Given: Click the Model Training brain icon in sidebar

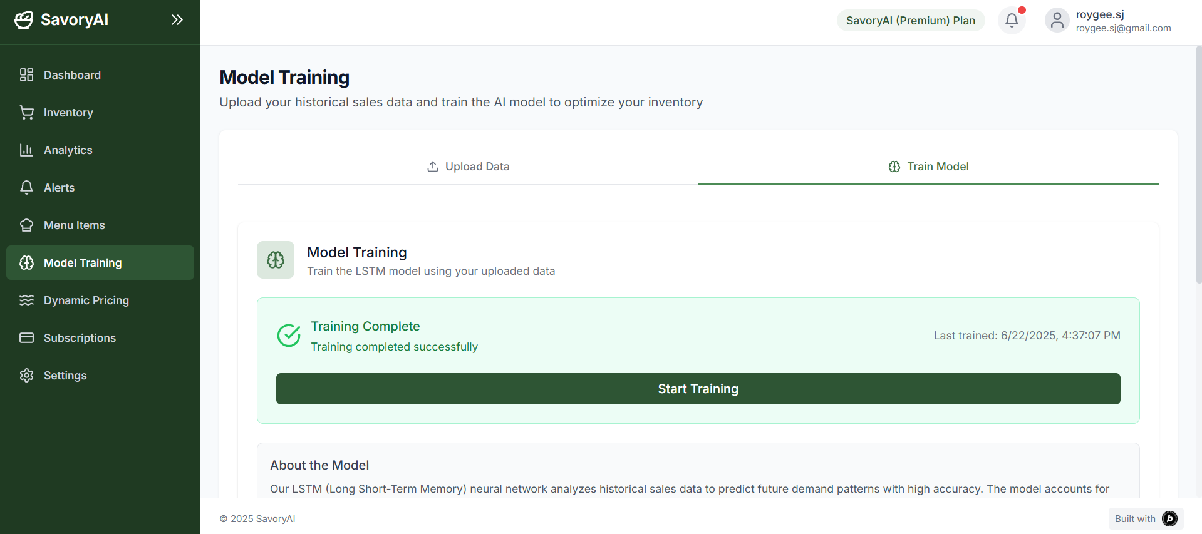Looking at the screenshot, I should [x=26, y=263].
